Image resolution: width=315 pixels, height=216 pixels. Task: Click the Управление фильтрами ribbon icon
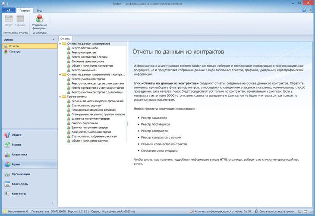[40, 22]
